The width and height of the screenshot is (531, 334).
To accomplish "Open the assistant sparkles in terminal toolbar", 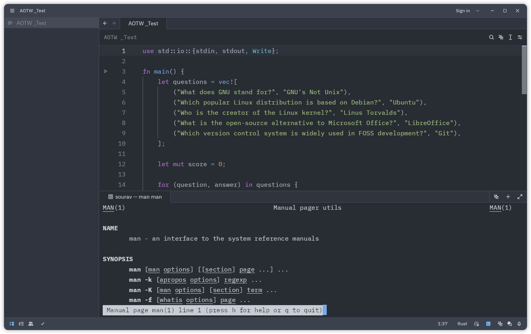I will 496,197.
